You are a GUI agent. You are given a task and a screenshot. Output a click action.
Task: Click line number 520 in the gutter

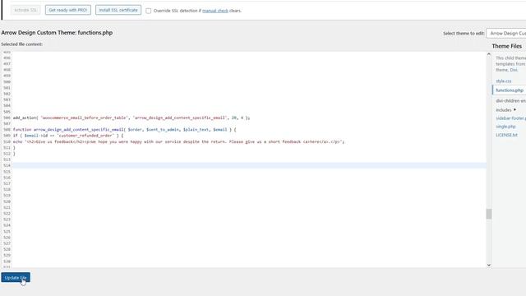[7, 201]
